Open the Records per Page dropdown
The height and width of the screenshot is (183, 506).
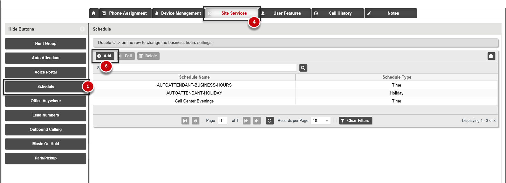point(320,121)
